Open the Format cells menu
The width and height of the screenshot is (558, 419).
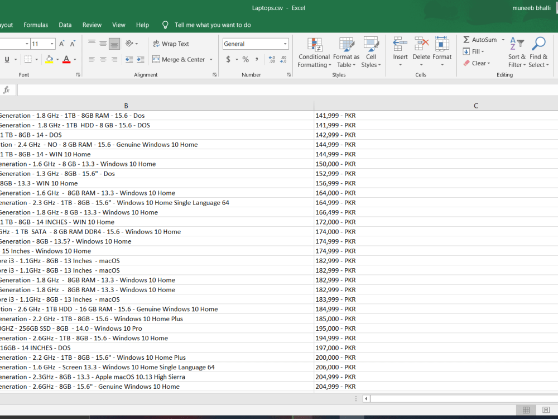(442, 52)
